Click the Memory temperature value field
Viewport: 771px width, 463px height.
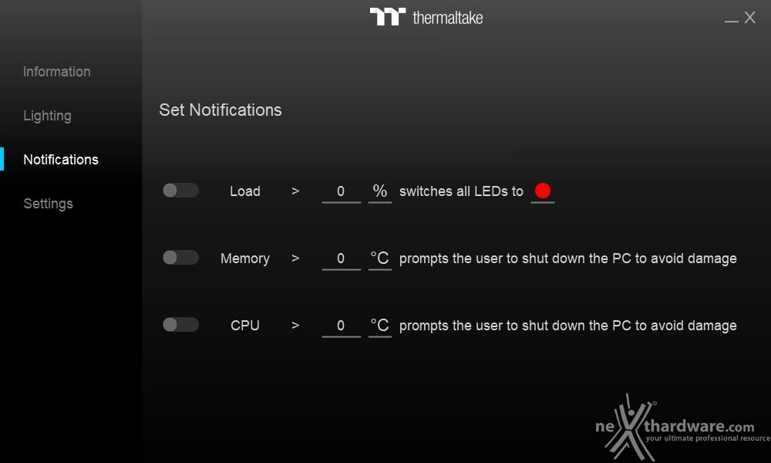point(341,259)
